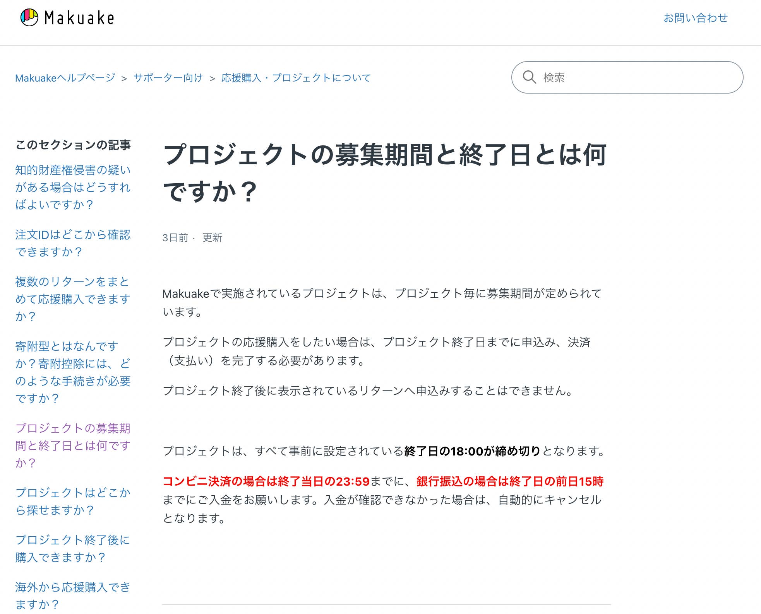This screenshot has width=761, height=614.
Task: Open article 複数のリターンをまとめて応援購入
Action: coord(73,299)
